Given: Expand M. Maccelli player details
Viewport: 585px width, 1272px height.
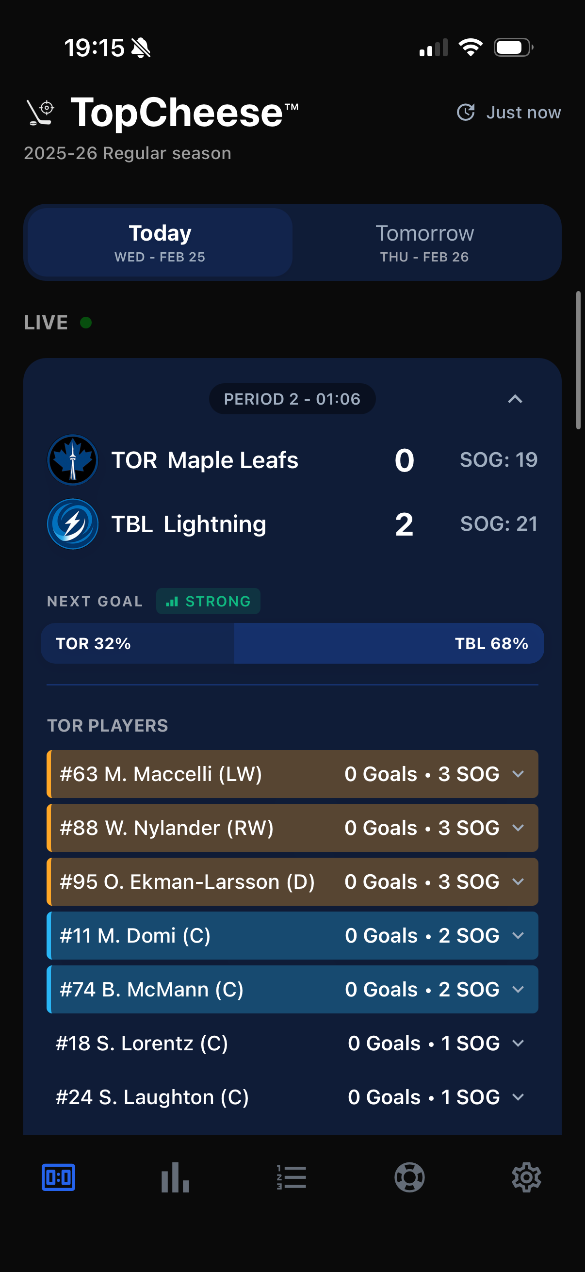Looking at the screenshot, I should click(518, 774).
